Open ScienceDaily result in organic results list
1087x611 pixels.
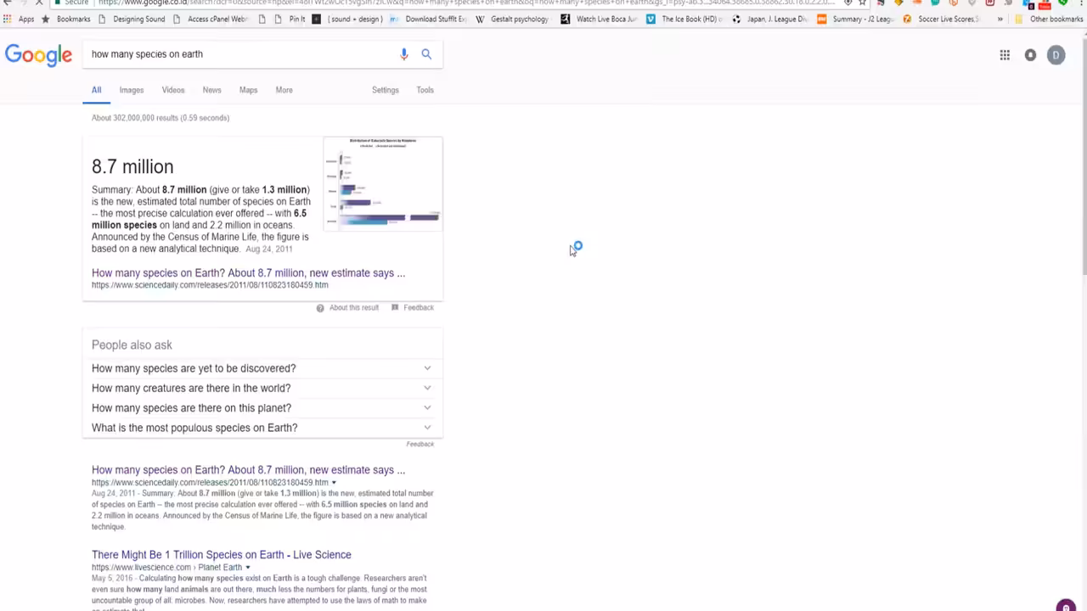(248, 470)
